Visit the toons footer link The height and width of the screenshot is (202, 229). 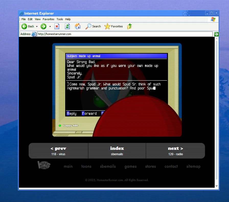coord(86,166)
